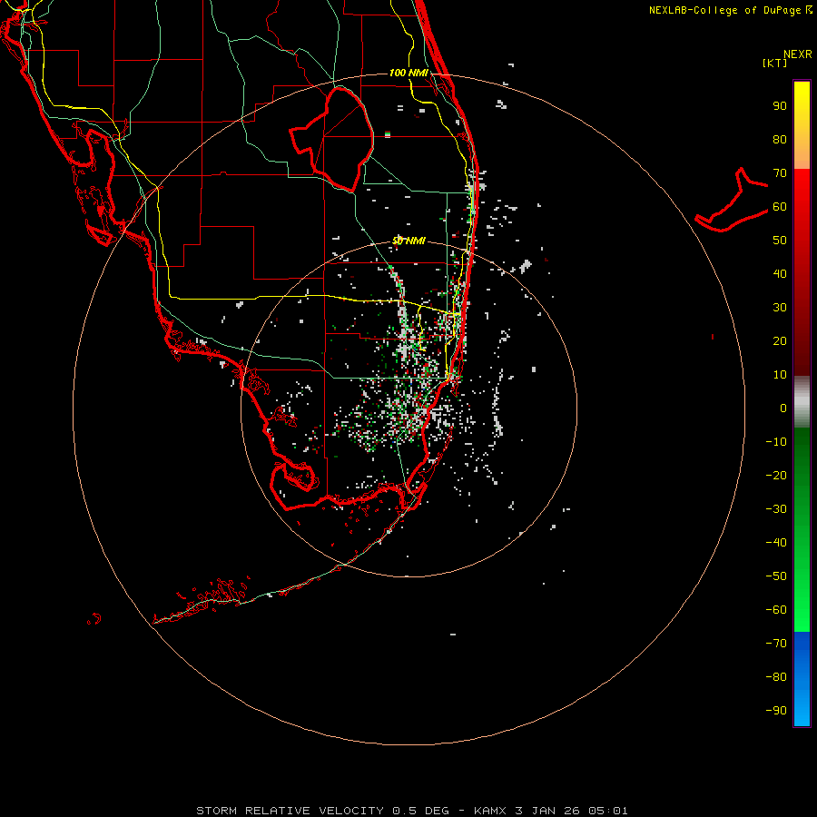The image size is (817, 817).
Task: Pick the gray near-zero segment of the color bar
Action: (x=802, y=402)
